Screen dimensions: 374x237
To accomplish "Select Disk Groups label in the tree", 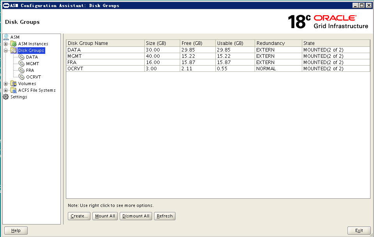I will [x=31, y=50].
